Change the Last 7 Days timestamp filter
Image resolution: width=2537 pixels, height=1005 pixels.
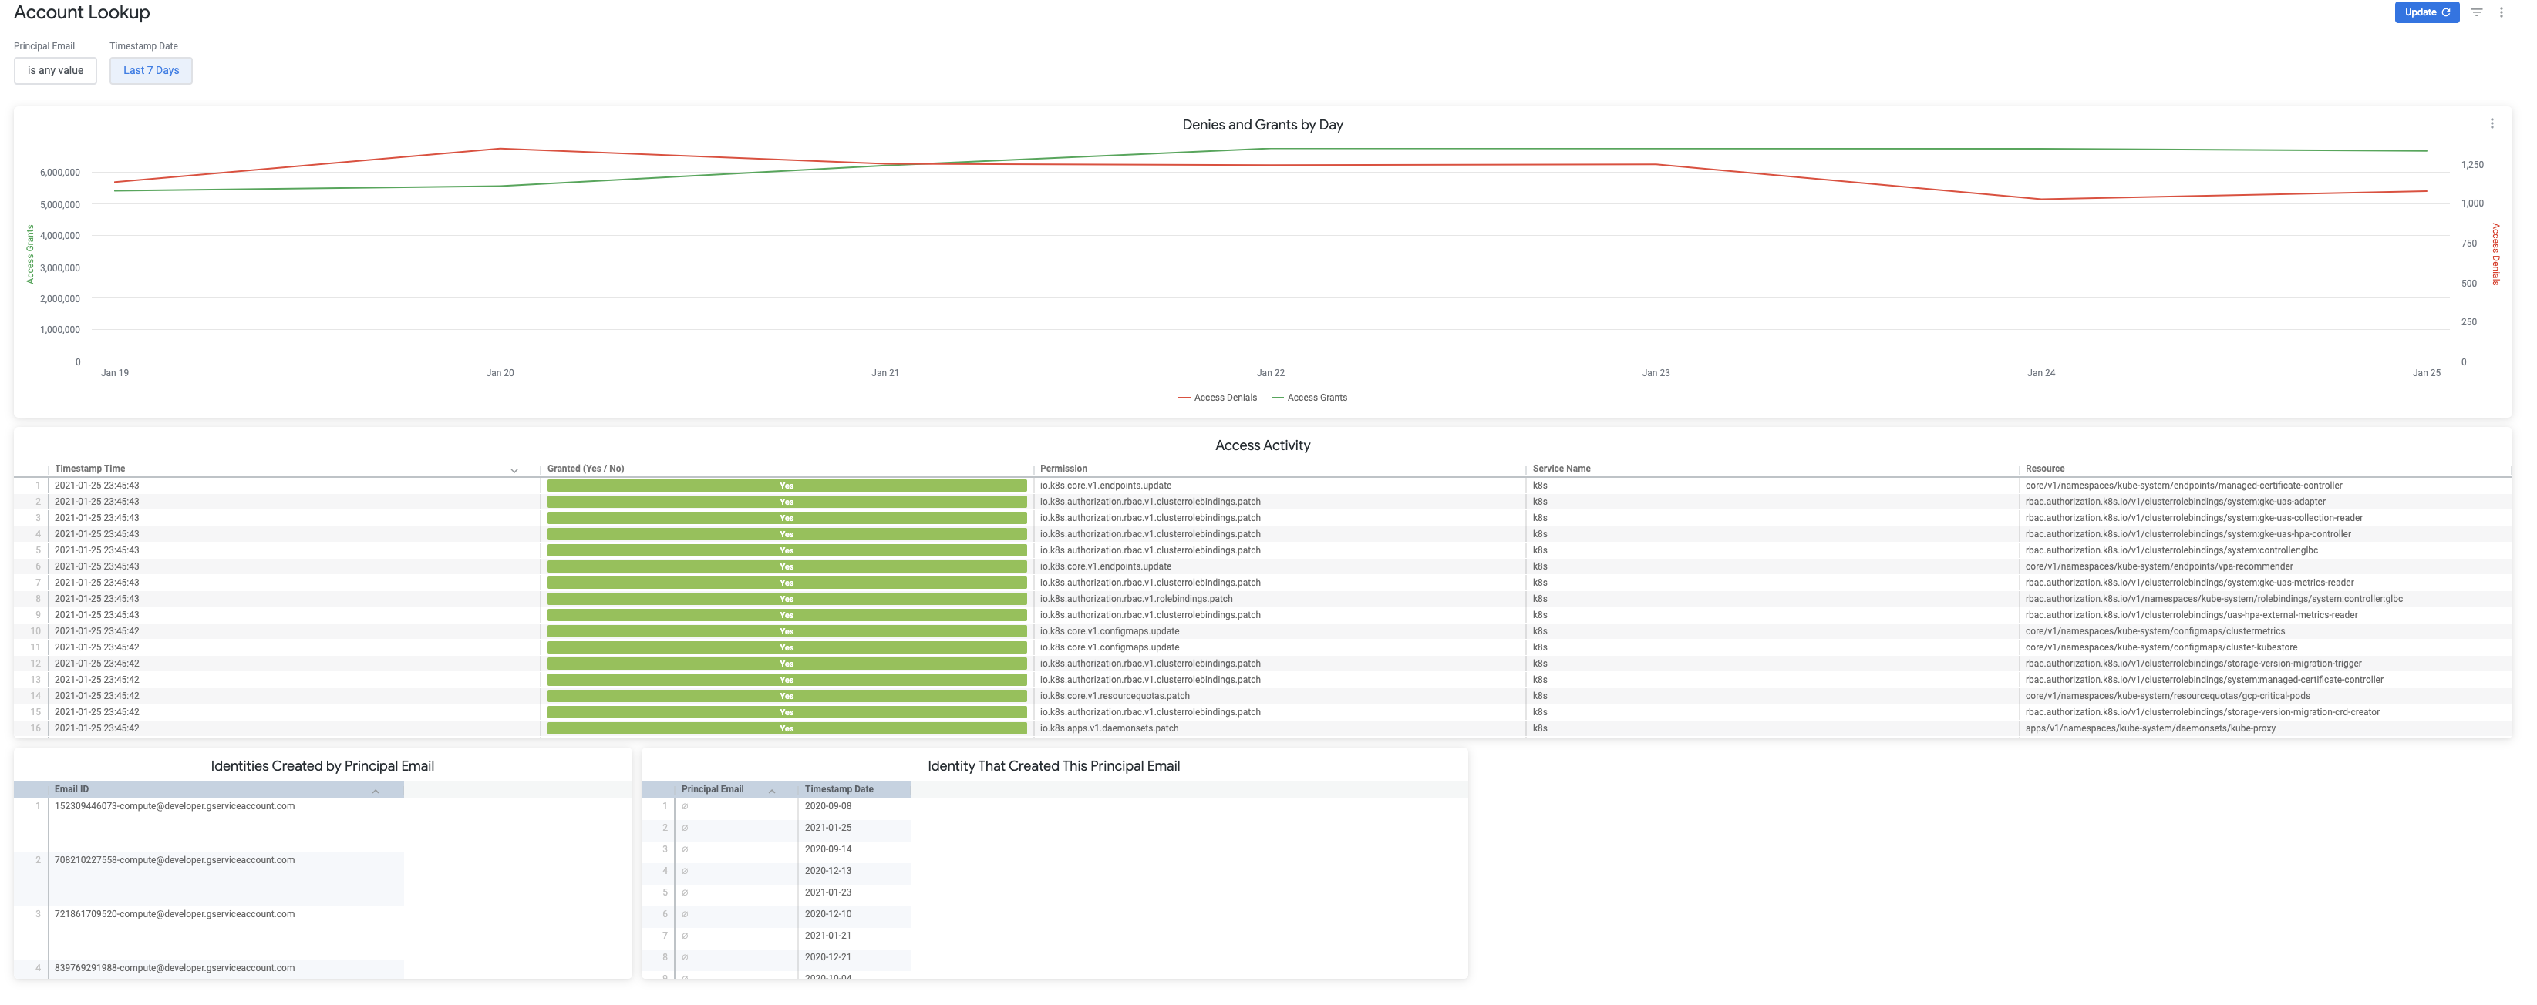coord(150,71)
